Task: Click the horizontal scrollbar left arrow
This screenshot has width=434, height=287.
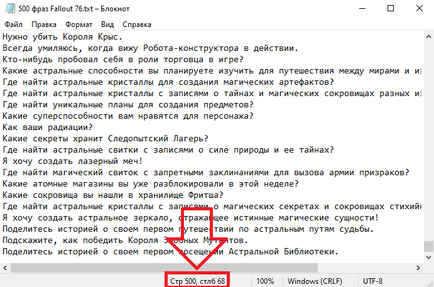Action: [x=5, y=268]
